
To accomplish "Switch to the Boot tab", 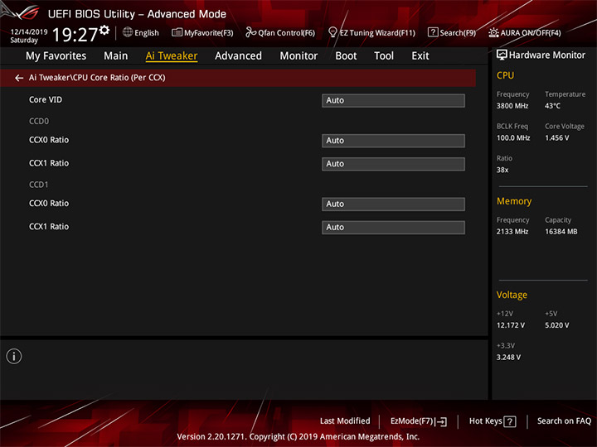I will tap(346, 56).
